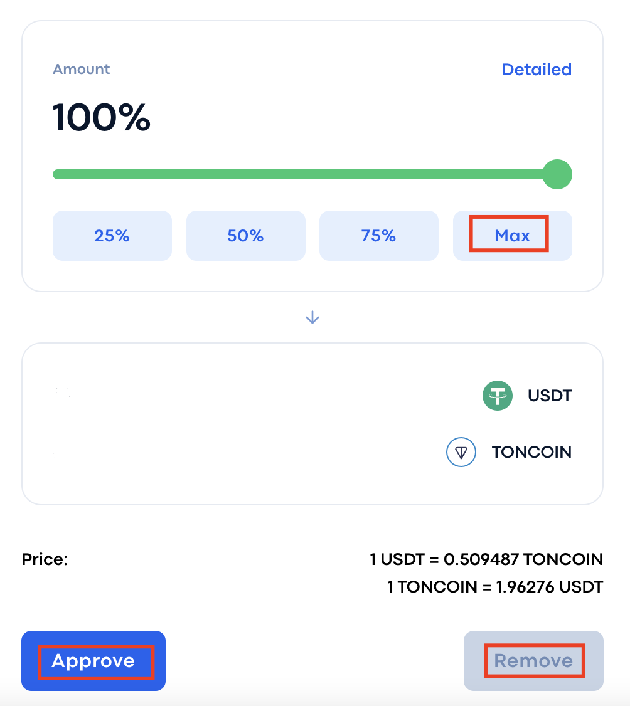This screenshot has height=706, width=630.
Task: Click the green slider handle knob
Action: (557, 174)
